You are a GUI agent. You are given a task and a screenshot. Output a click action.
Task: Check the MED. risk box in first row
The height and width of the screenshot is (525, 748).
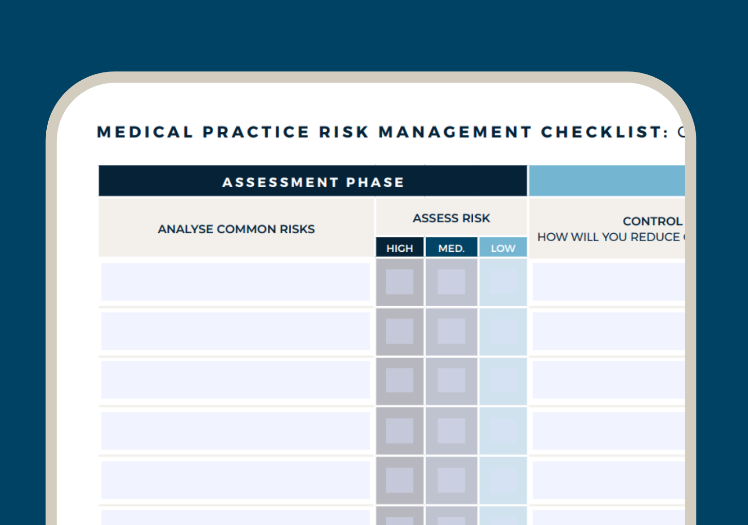click(x=451, y=282)
